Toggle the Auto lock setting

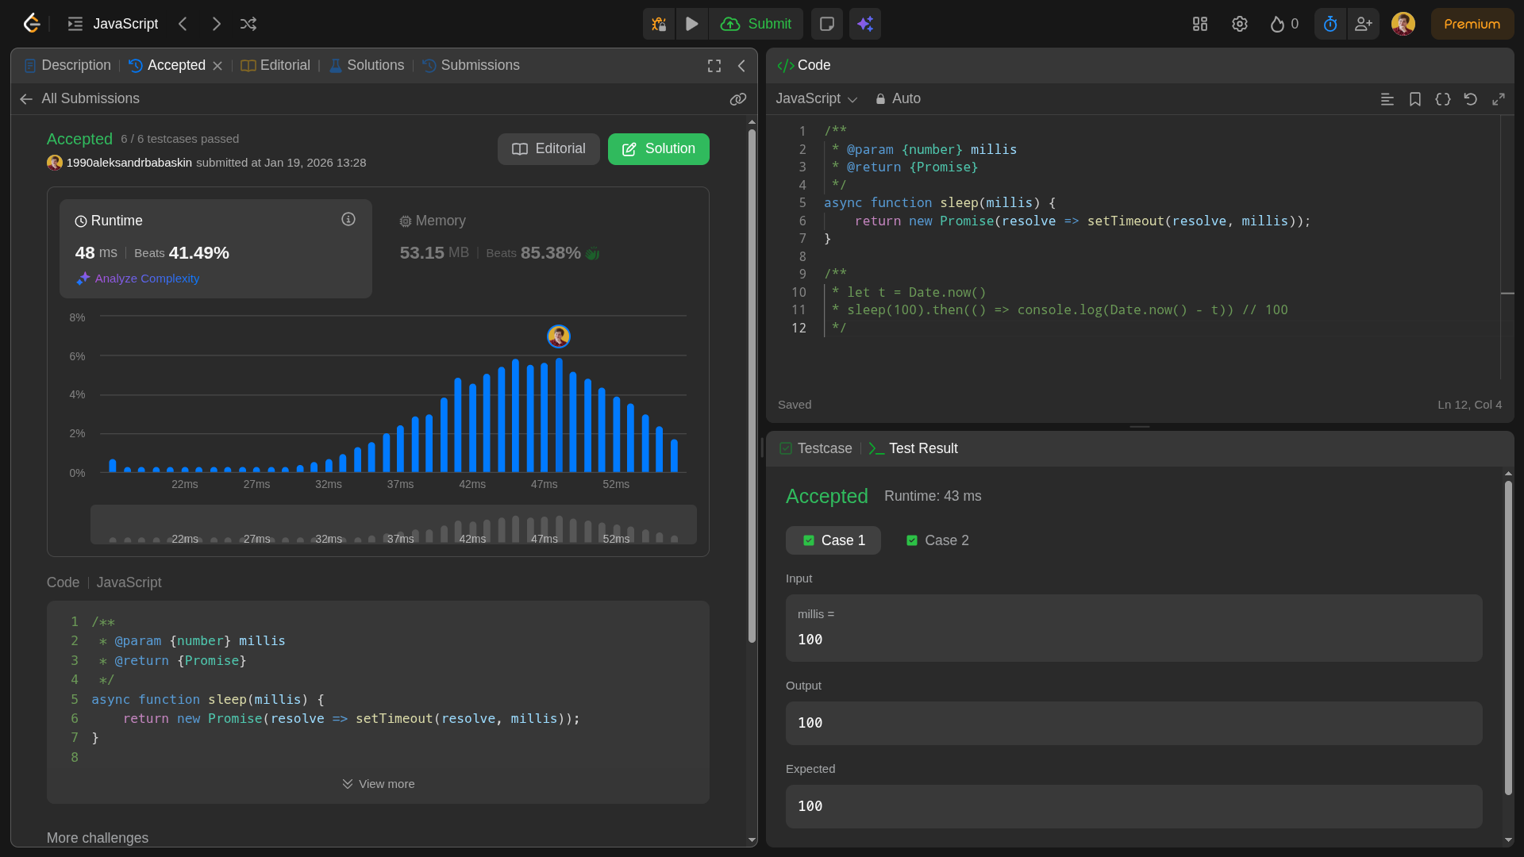point(898,98)
